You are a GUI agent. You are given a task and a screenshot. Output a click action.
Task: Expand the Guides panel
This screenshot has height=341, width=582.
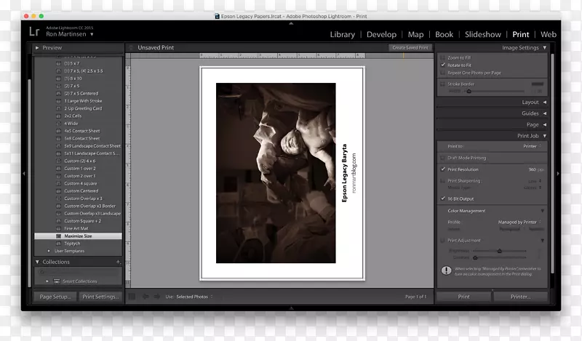[530, 113]
